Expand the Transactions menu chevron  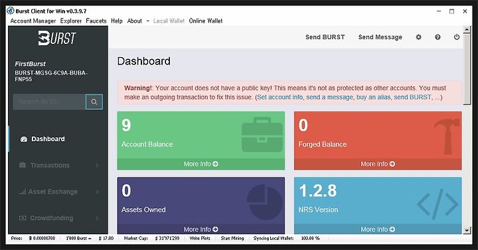coord(97,166)
